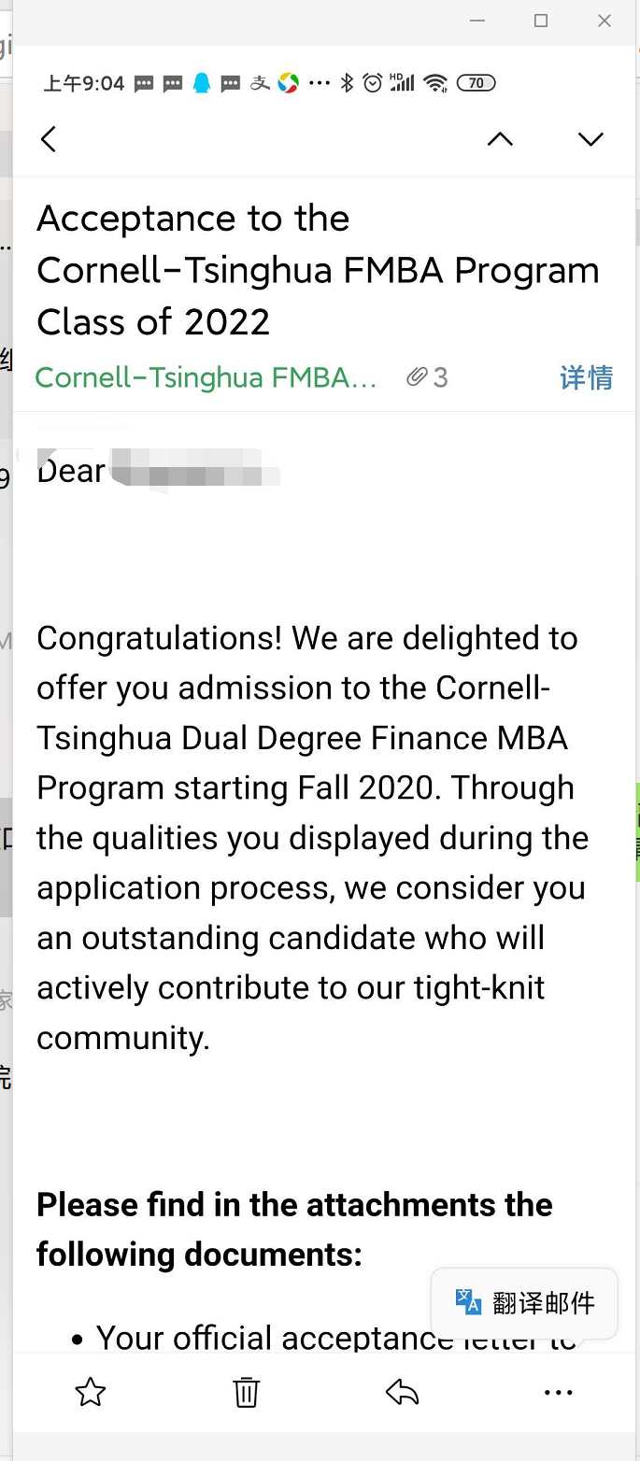Click the QQ penguin status icon
The height and width of the screenshot is (1461, 640).
(201, 83)
